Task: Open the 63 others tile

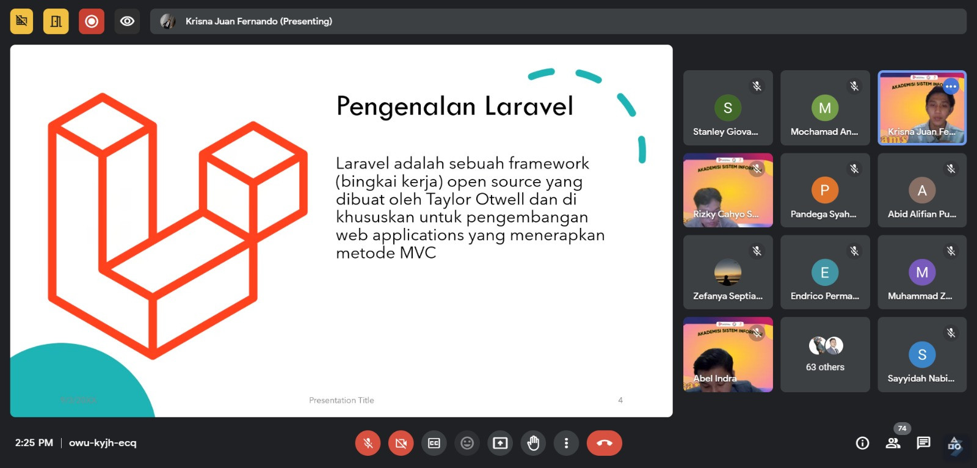Action: point(825,354)
